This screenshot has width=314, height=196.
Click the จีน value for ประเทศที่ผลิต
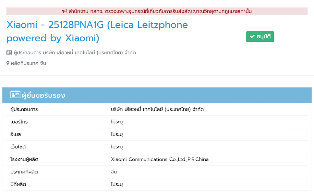(x=114, y=172)
